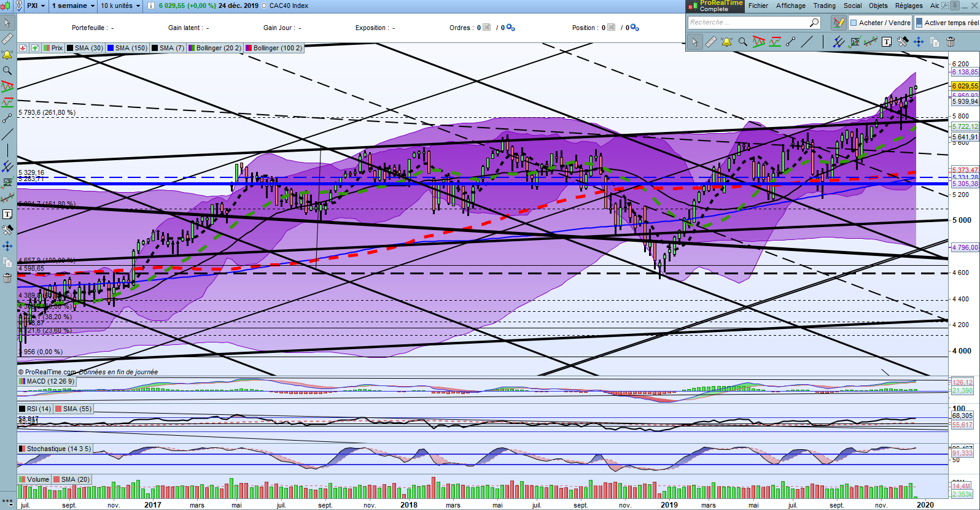
Task: Pick the segment tool in the left sidebar
Action: tap(7, 118)
